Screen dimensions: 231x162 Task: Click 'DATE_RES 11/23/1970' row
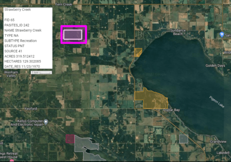click(x=22, y=67)
